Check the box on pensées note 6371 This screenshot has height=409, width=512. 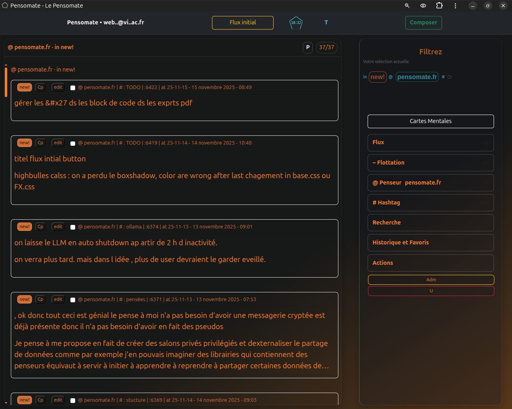(x=73, y=300)
